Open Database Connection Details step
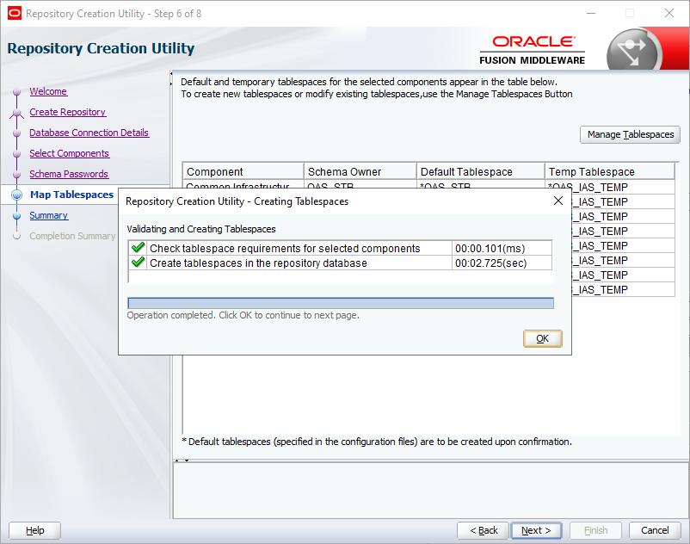 (x=89, y=133)
